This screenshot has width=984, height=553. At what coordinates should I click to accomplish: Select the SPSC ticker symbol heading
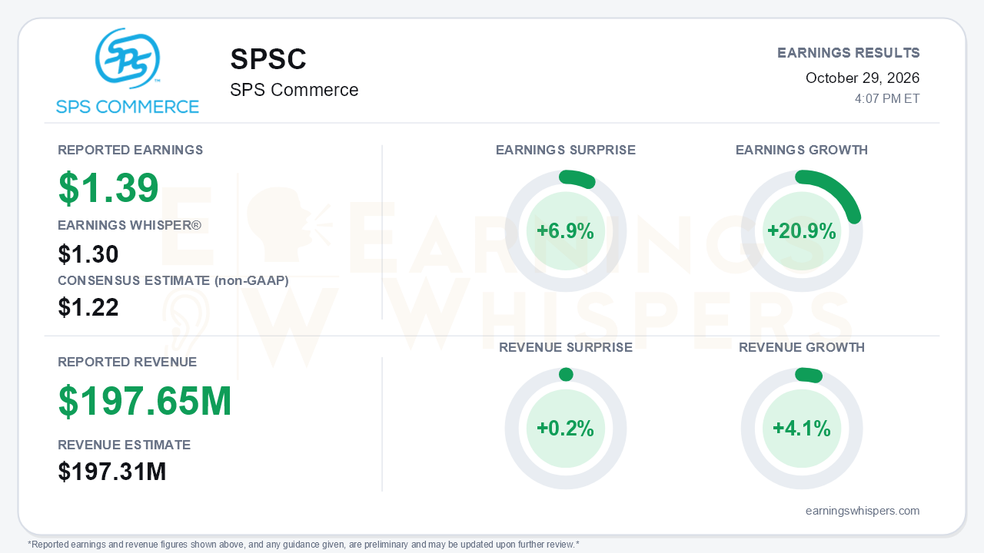coord(268,60)
